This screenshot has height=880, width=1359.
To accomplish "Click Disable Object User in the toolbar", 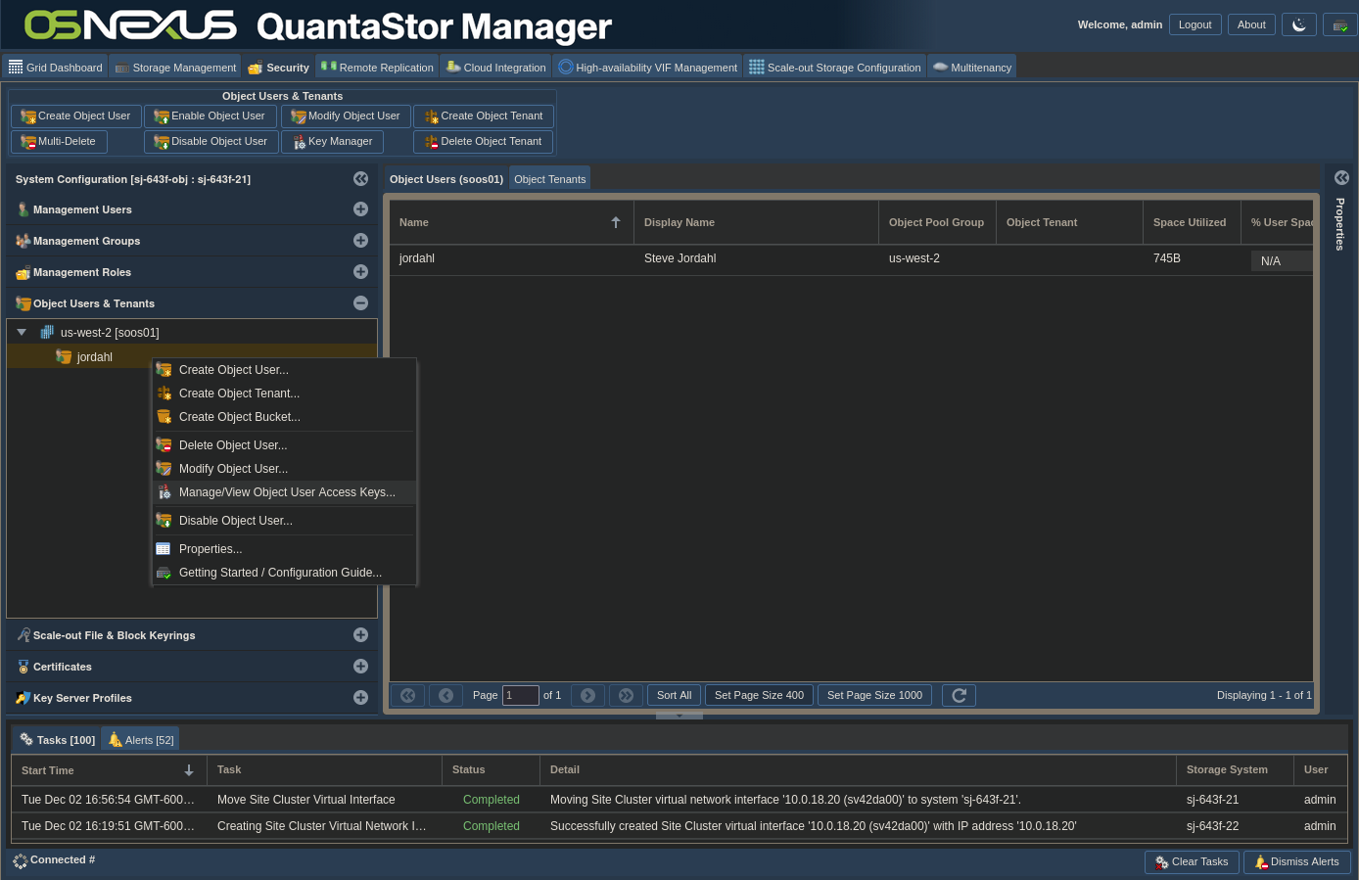I will tap(211, 142).
